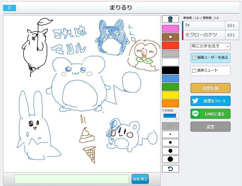242x186 pixels.
Task: Click the Twitter bird icon
Action: [195, 101]
